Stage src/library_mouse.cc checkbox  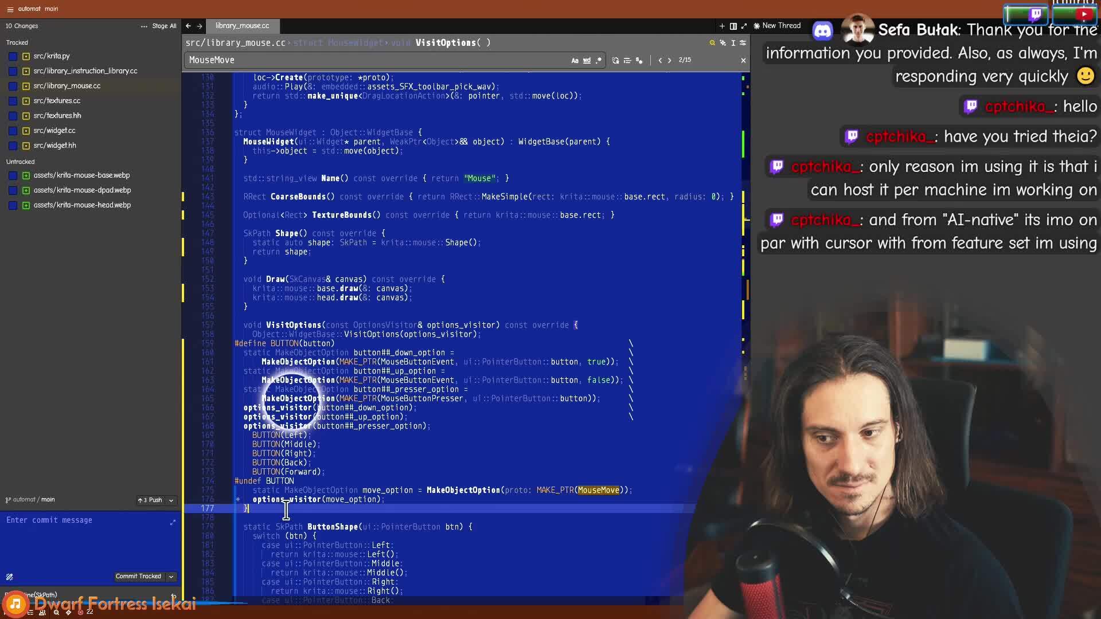[x=13, y=86]
